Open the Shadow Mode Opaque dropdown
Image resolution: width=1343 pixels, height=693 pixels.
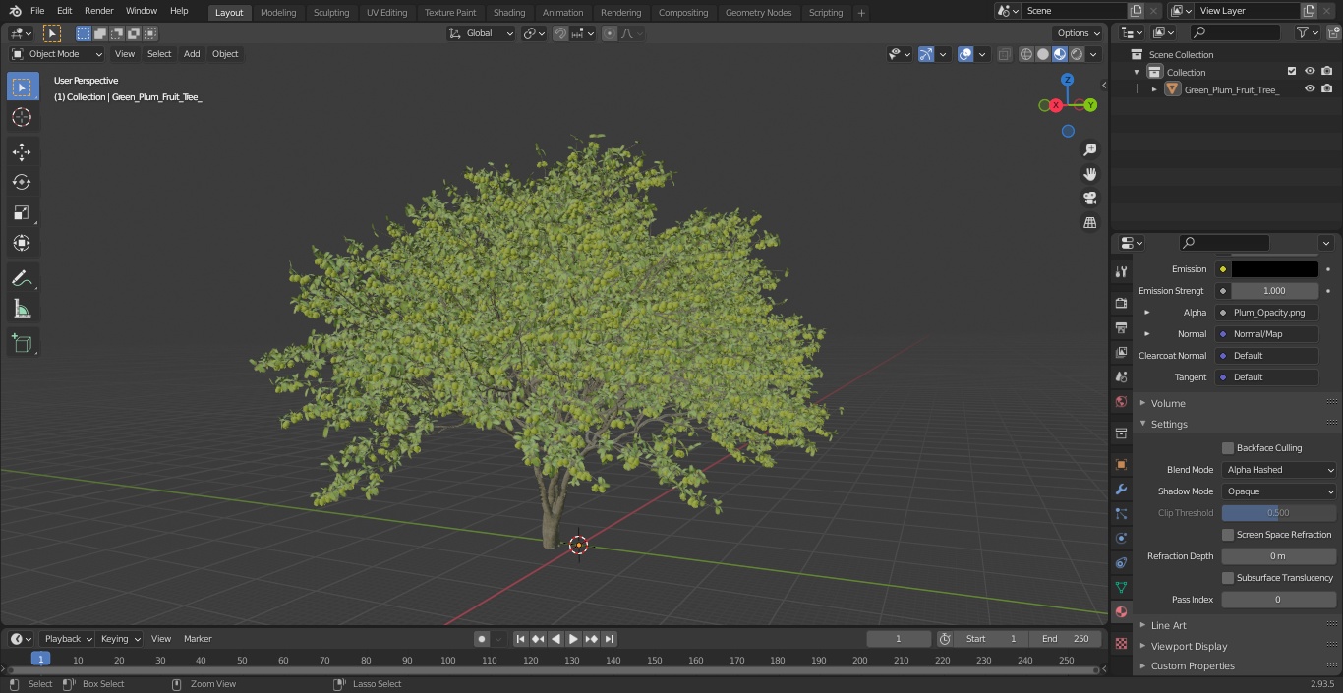1279,491
